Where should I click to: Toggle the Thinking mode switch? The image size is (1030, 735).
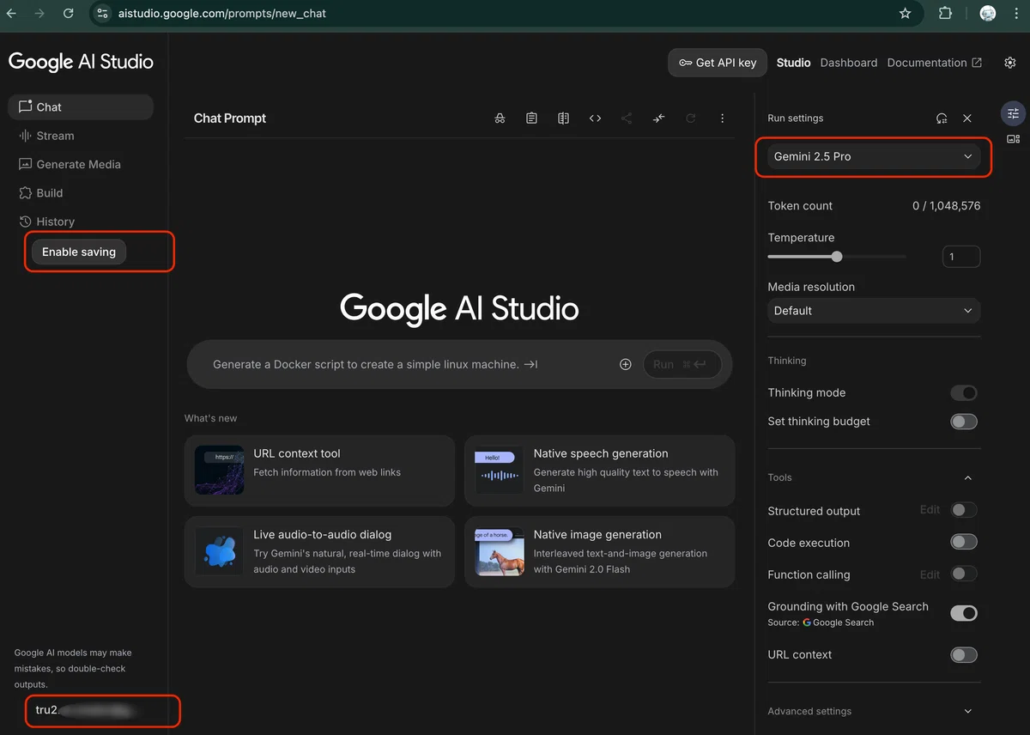click(x=964, y=393)
